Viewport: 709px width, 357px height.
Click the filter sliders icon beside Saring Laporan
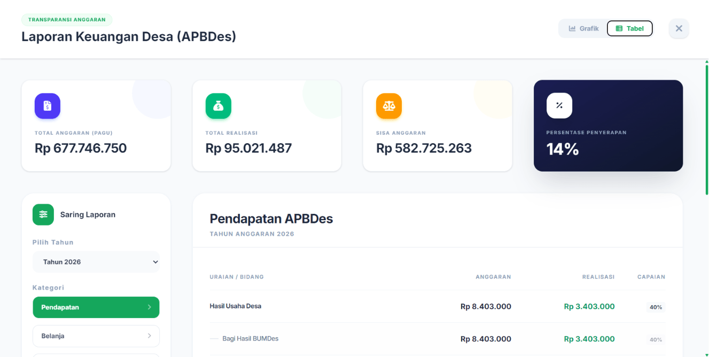pyautogui.click(x=43, y=214)
